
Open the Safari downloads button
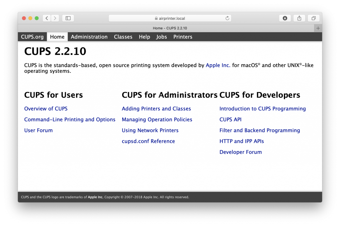(285, 18)
